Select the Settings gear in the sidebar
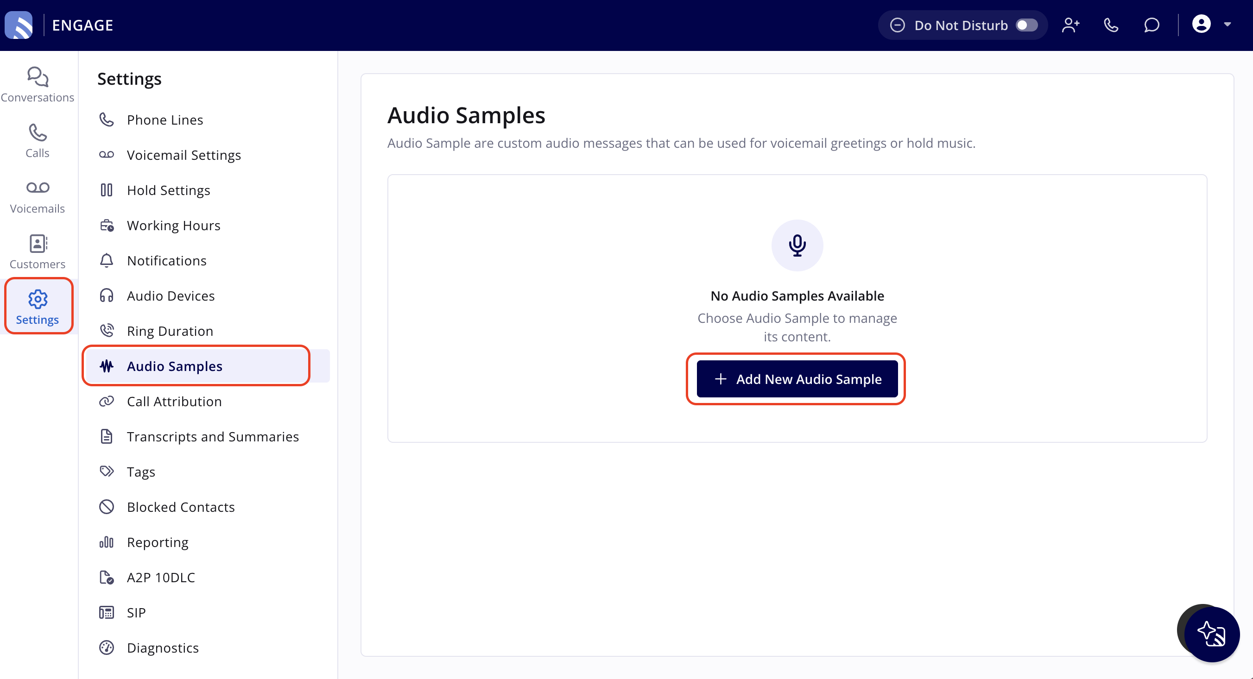This screenshot has height=679, width=1253. (x=38, y=307)
